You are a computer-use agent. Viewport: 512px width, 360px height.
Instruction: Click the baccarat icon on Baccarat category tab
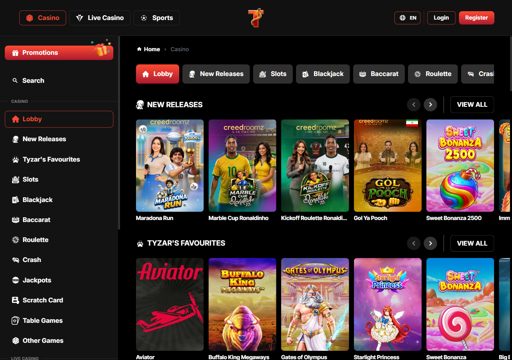pyautogui.click(x=363, y=74)
